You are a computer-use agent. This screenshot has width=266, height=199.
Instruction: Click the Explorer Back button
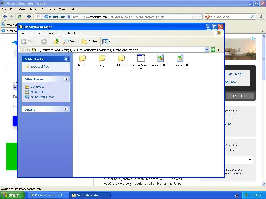click(x=27, y=41)
